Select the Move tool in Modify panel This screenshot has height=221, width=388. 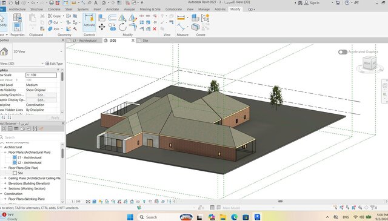(102, 27)
